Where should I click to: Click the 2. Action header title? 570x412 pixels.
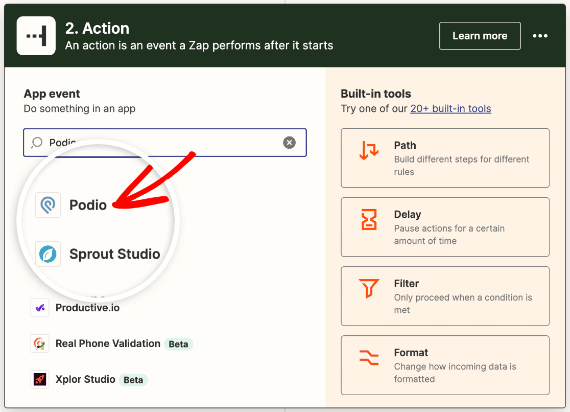[97, 29]
